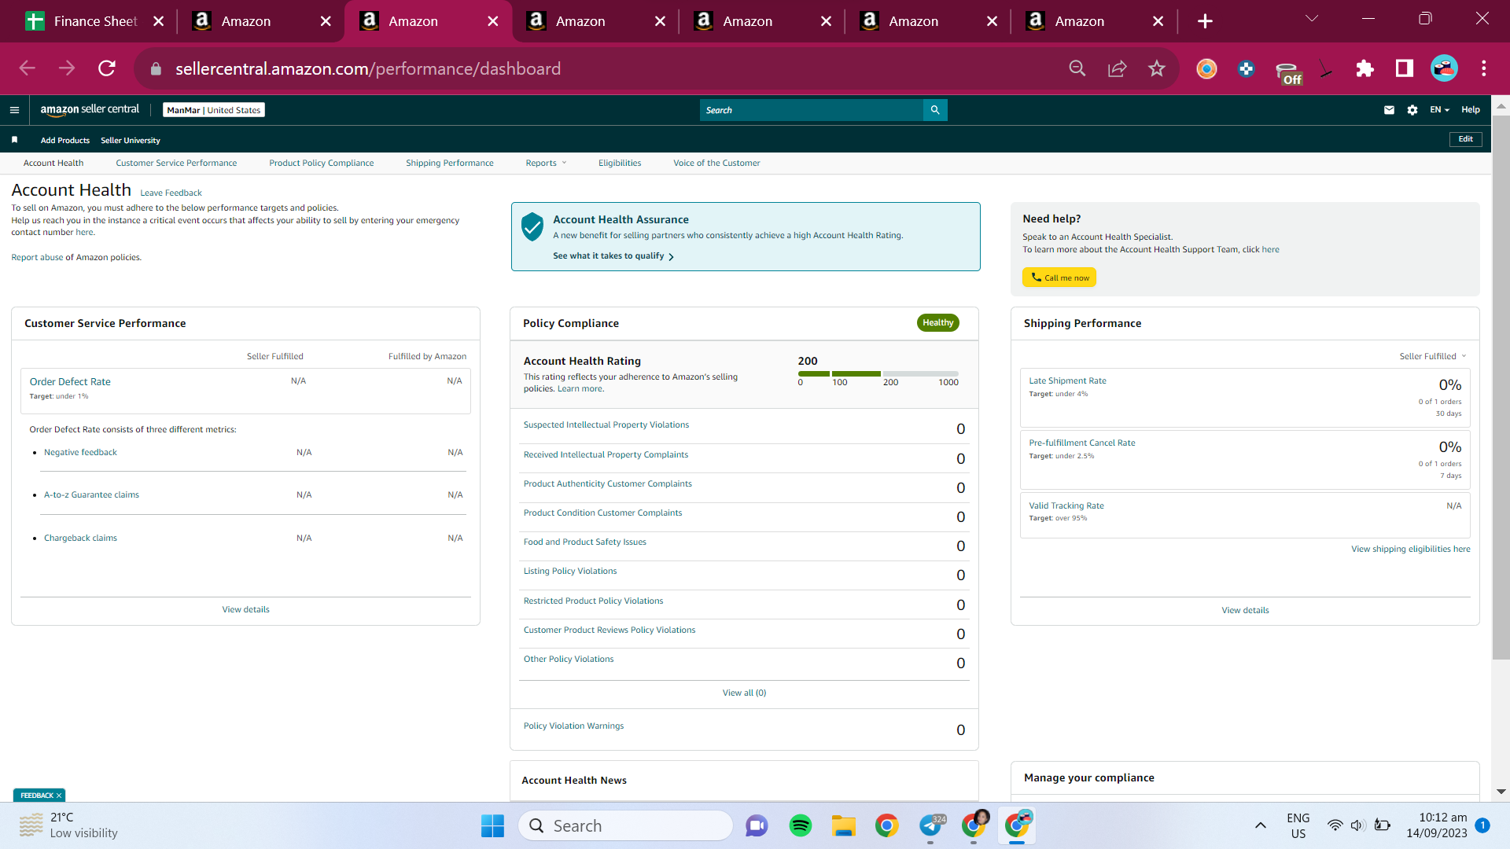Open the mail messages icon
Image resolution: width=1510 pixels, height=849 pixels.
tap(1389, 110)
